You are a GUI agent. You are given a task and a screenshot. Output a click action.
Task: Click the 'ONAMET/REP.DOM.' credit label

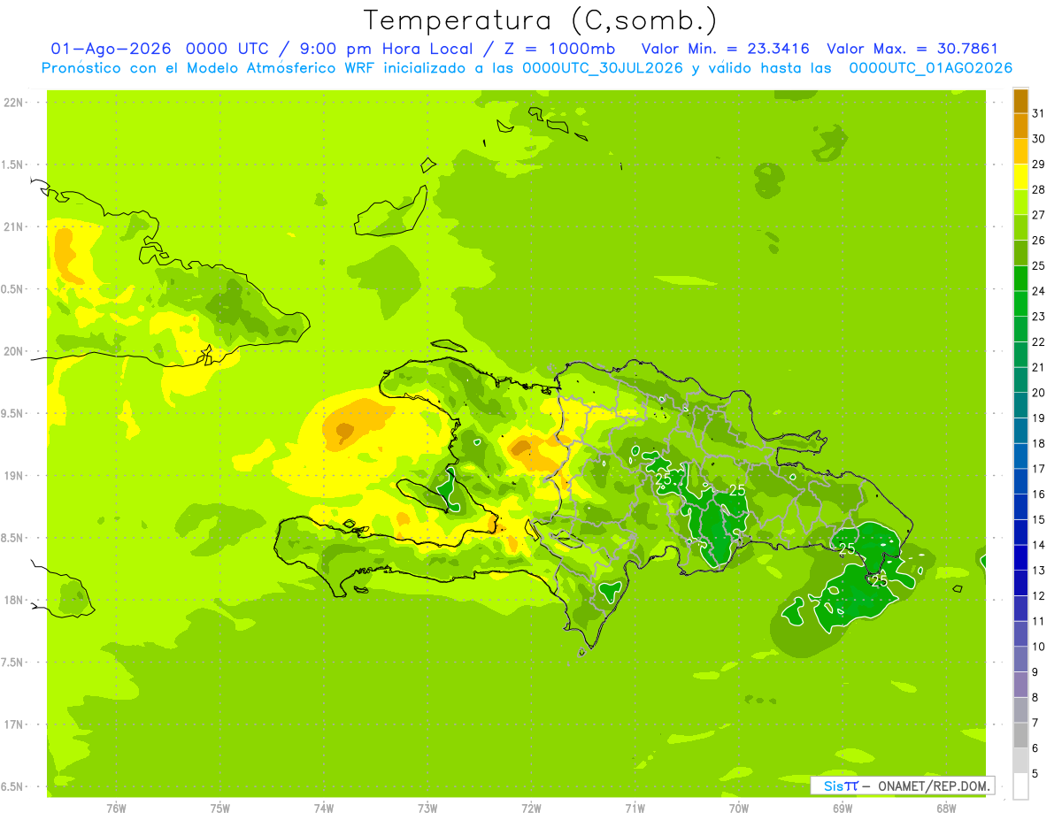click(x=933, y=786)
